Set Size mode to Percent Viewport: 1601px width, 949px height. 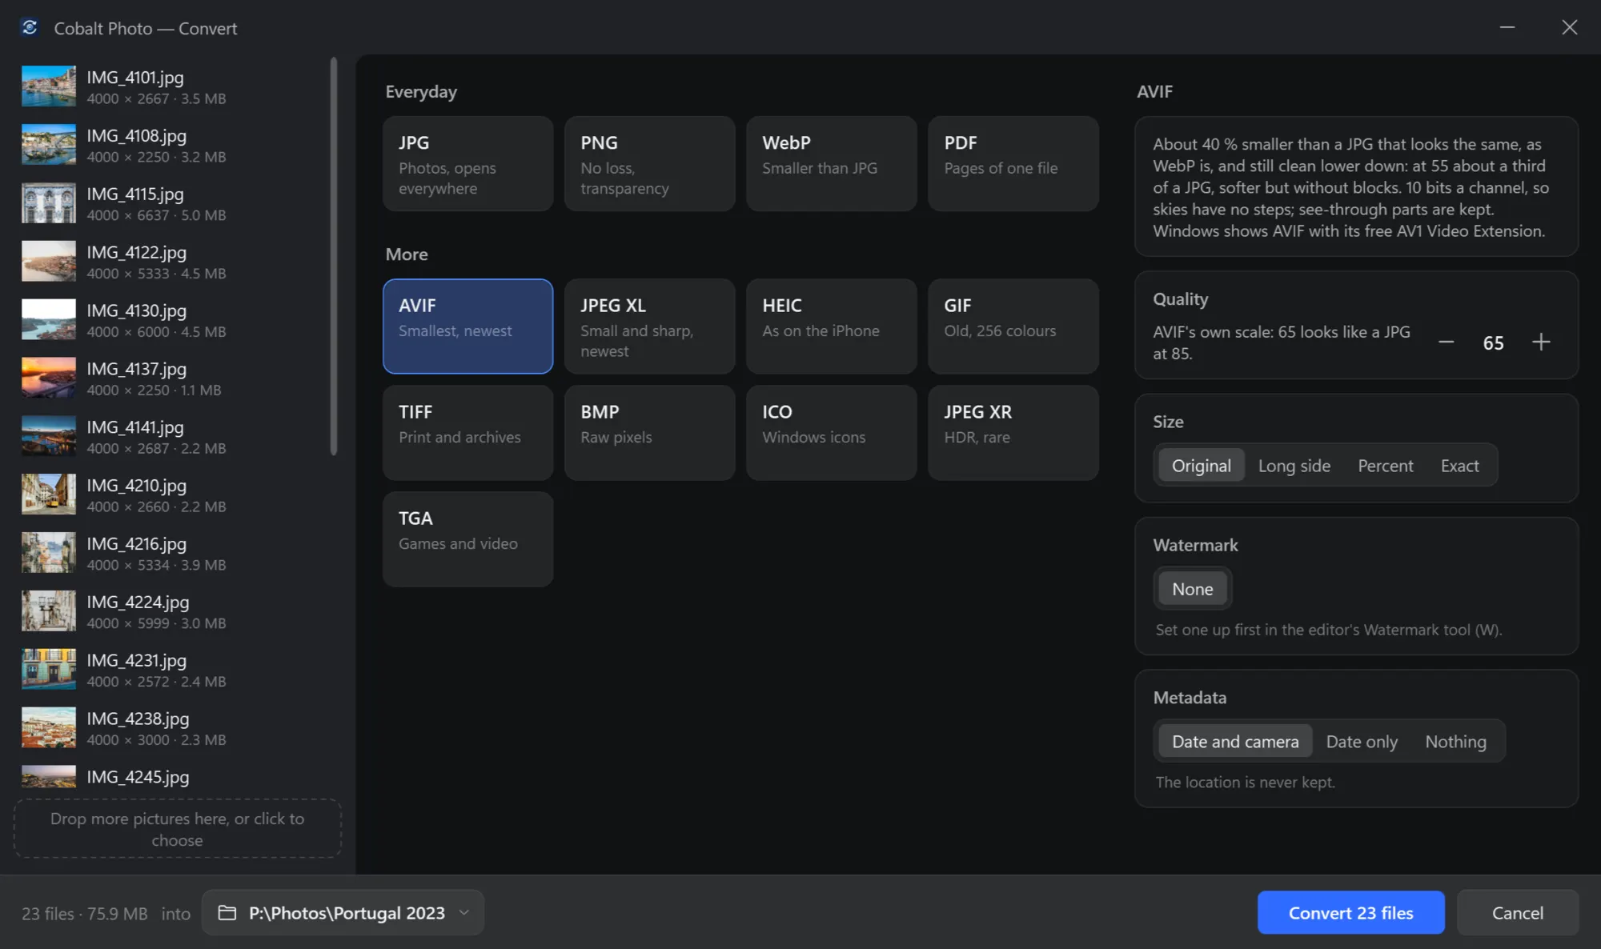[x=1386, y=466]
